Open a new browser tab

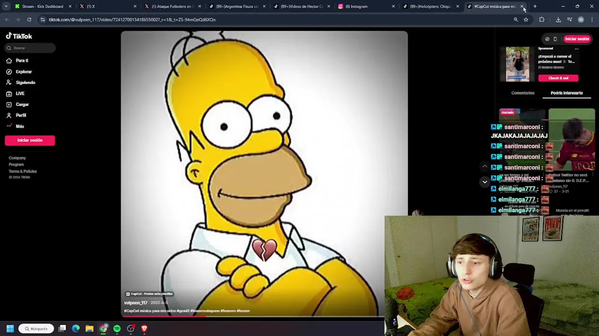[x=535, y=7]
